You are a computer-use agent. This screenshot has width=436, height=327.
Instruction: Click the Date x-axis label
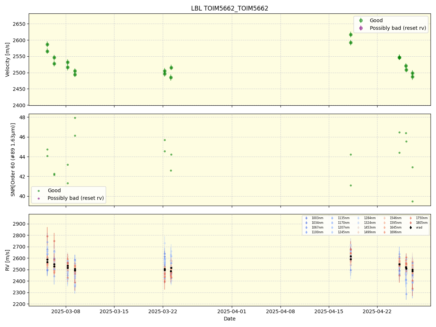(x=230, y=319)
